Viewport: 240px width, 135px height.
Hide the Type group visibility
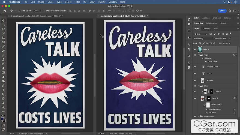(x=195, y=55)
